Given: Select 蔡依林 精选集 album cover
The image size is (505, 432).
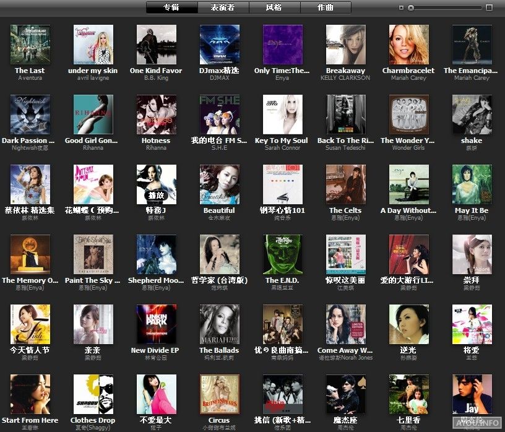Looking at the screenshot, I should (x=30, y=184).
